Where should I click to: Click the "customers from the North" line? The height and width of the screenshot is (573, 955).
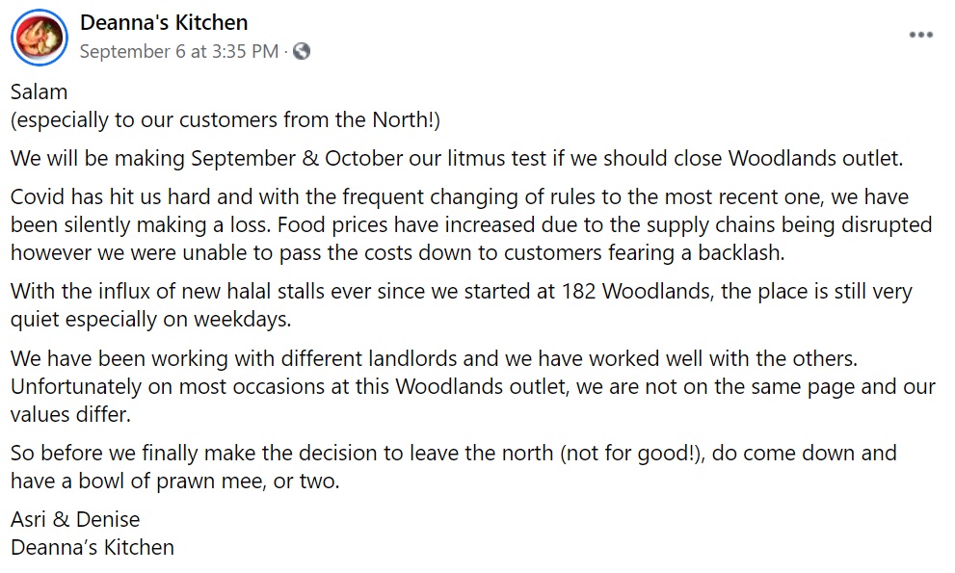(x=225, y=120)
